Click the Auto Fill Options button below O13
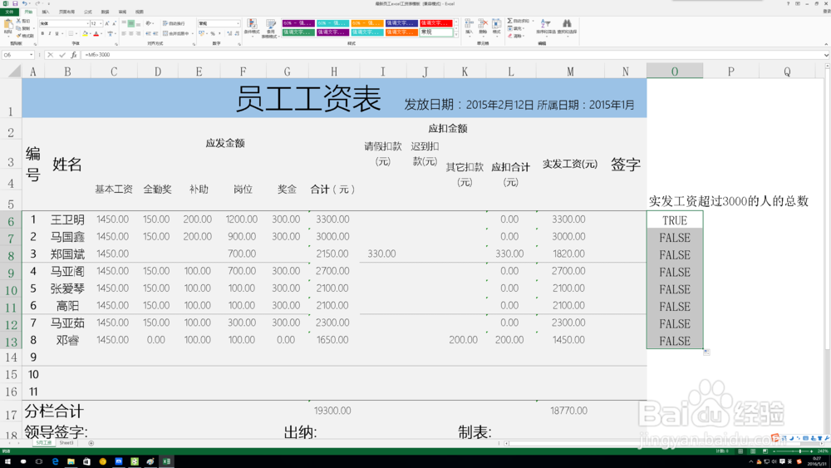This screenshot has height=468, width=831. tap(706, 352)
